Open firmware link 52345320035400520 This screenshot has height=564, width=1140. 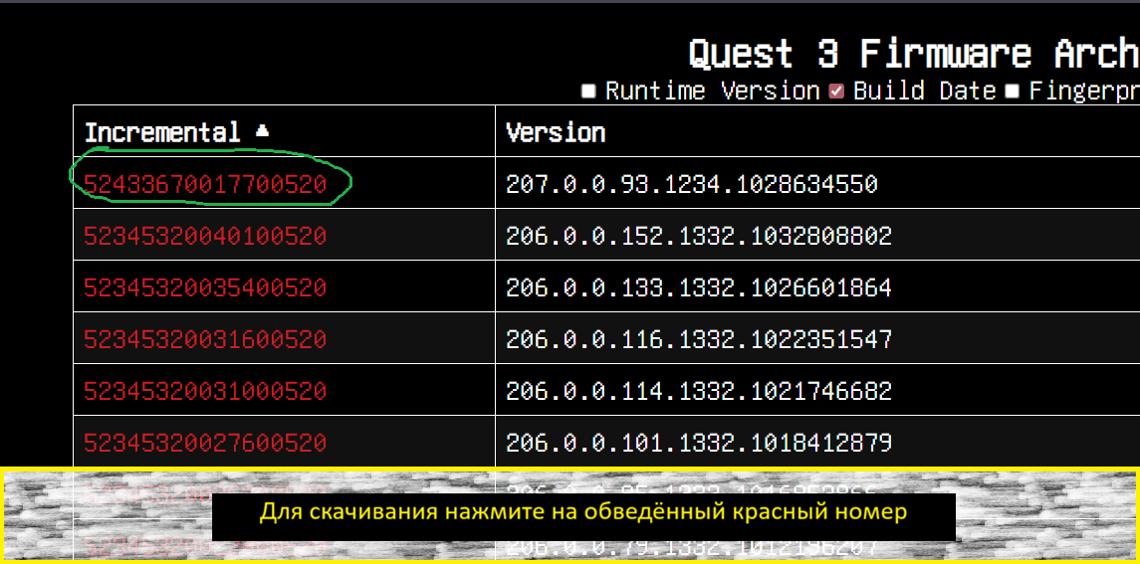click(205, 287)
